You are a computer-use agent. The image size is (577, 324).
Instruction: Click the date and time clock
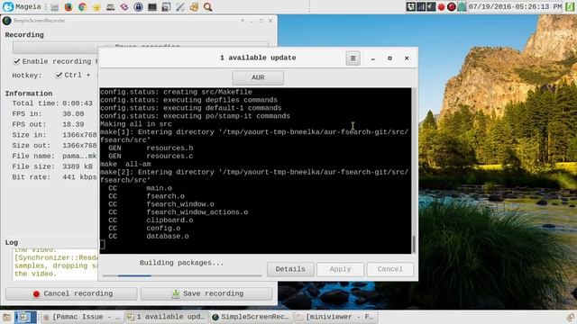tap(515, 6)
